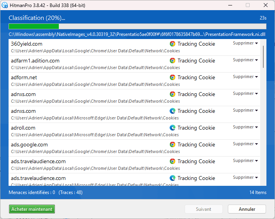
Task: Click the Cookies file path under ads.google.com
Action: point(95,151)
